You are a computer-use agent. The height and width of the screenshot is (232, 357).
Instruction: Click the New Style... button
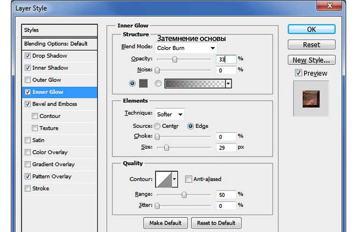pyautogui.click(x=311, y=60)
